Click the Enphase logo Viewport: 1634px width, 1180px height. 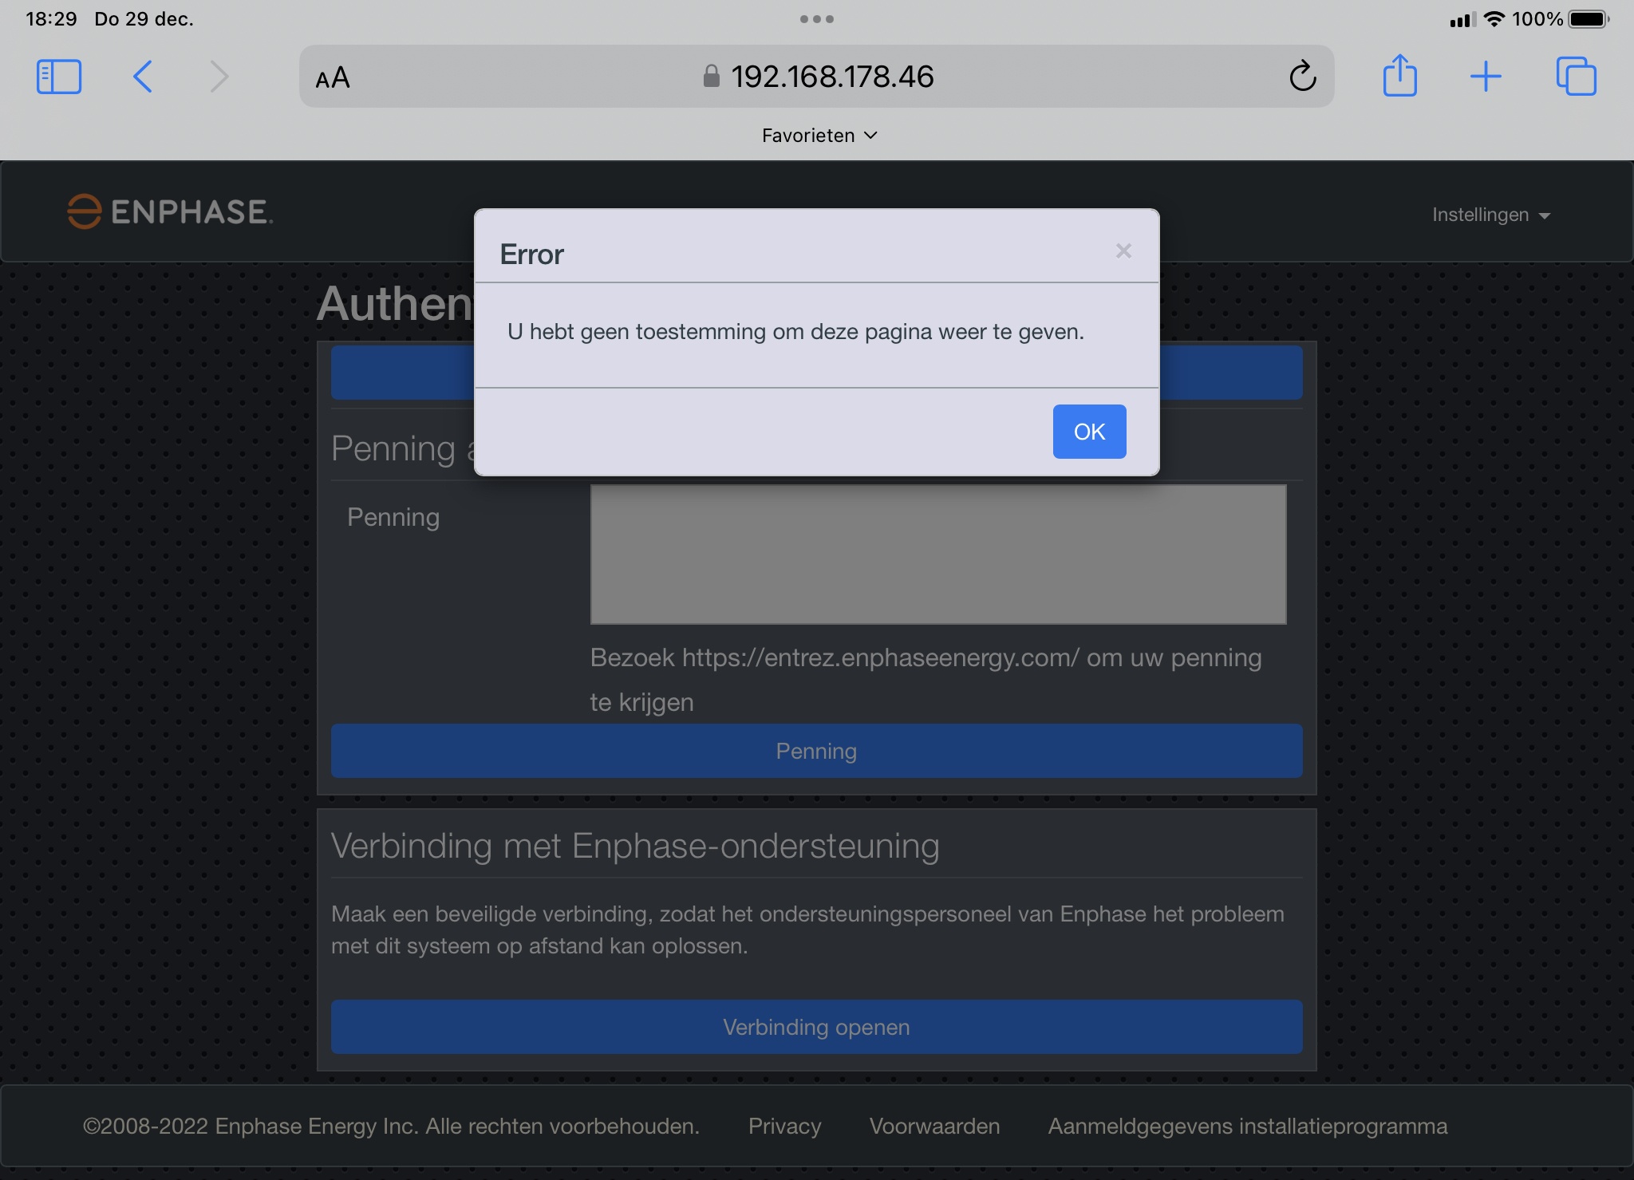click(x=170, y=212)
